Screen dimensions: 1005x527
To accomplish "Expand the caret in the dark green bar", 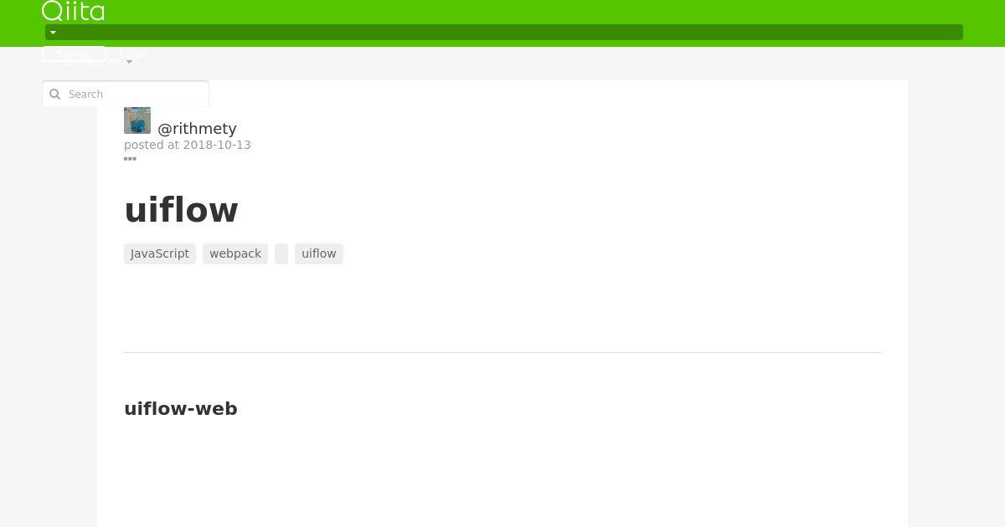I will coord(53,33).
